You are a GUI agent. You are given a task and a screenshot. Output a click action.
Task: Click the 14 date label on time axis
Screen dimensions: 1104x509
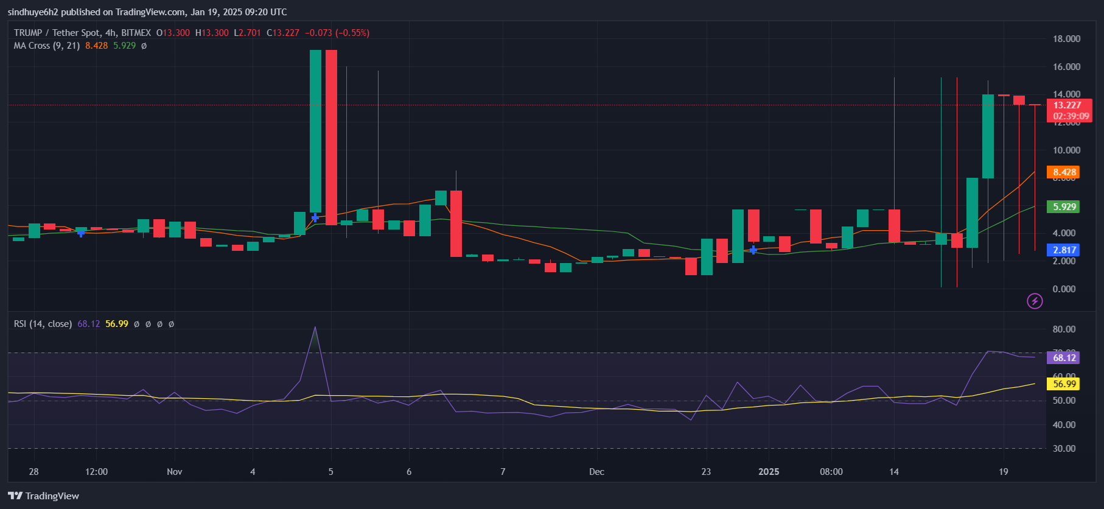894,472
